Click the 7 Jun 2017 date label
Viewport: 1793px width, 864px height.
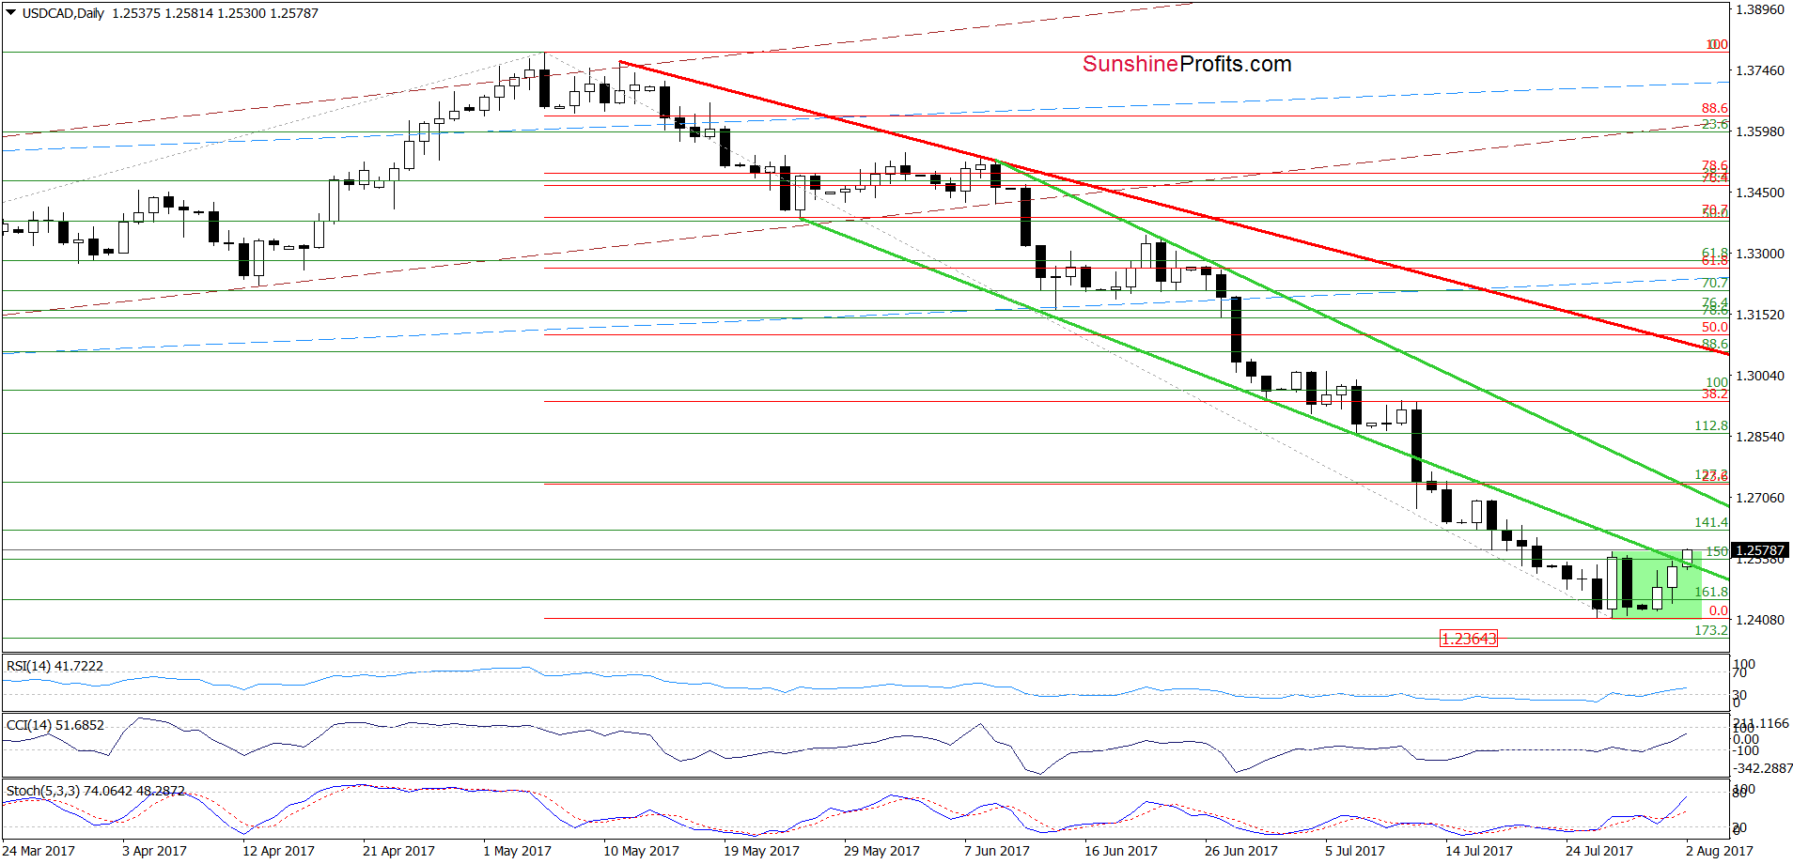click(997, 851)
